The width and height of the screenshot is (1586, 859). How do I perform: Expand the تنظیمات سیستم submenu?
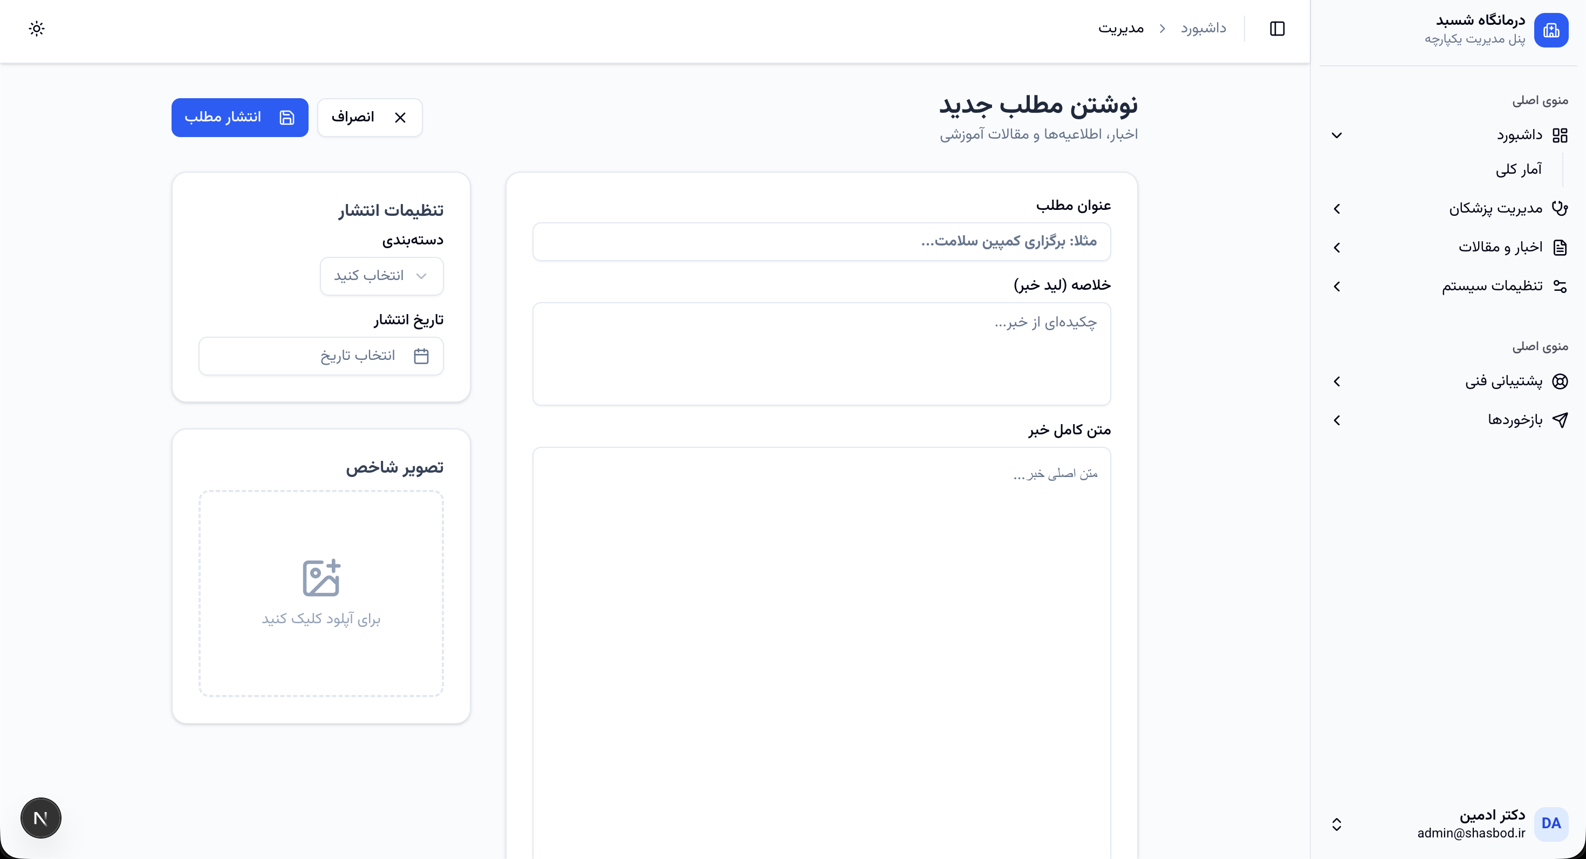[x=1337, y=287]
